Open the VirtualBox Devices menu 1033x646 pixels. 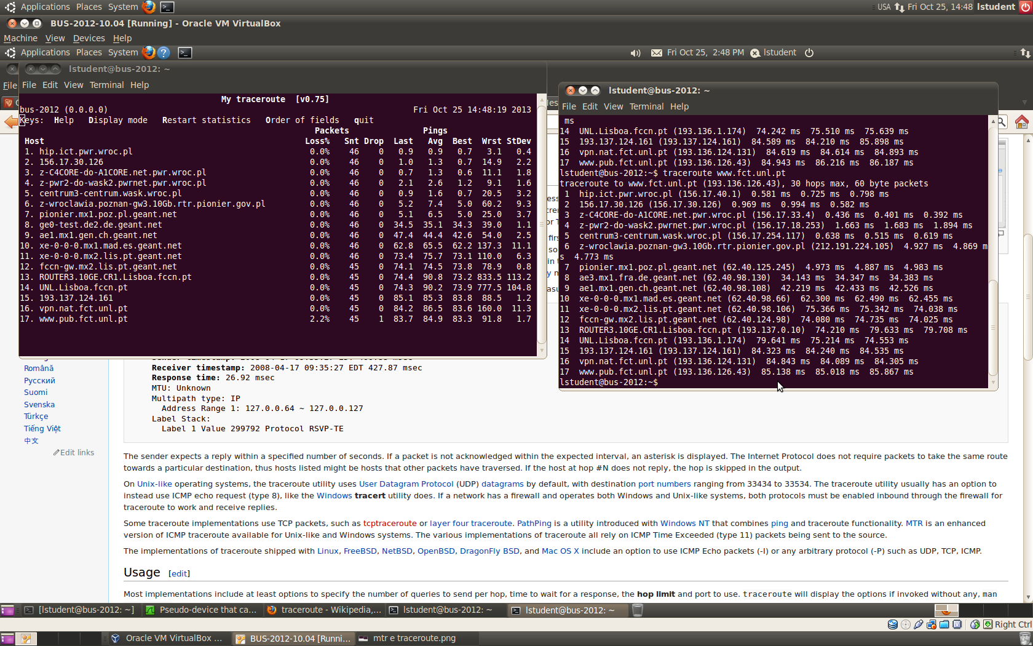(x=89, y=38)
